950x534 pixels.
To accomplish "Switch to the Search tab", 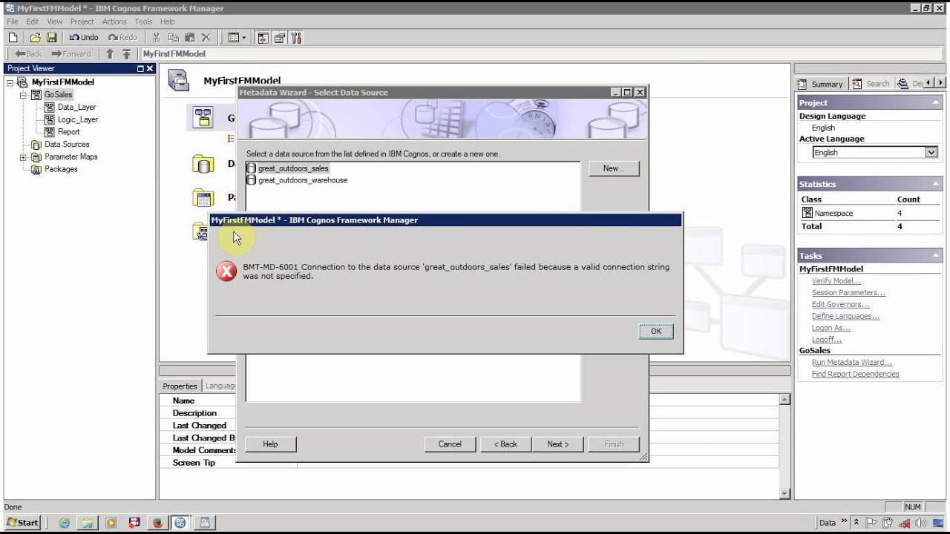I will (x=871, y=84).
